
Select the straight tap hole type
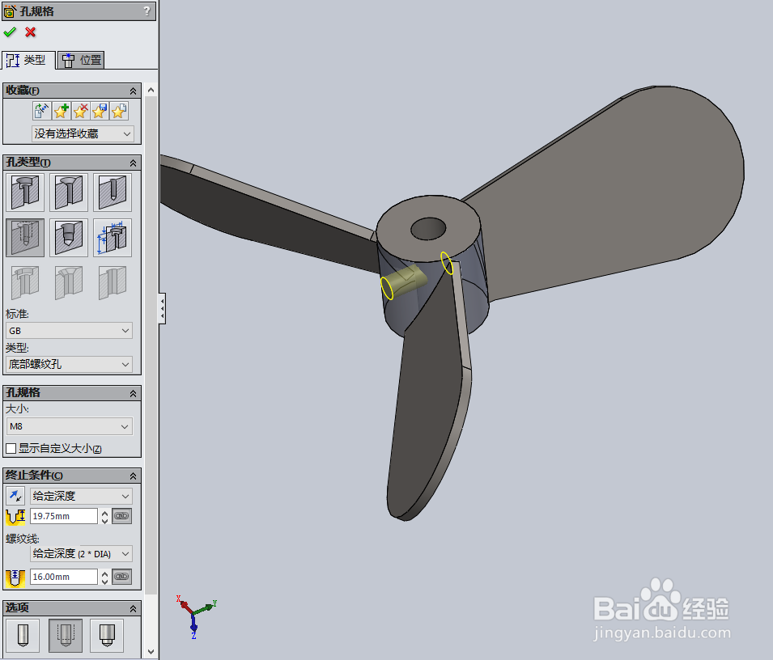click(x=25, y=238)
